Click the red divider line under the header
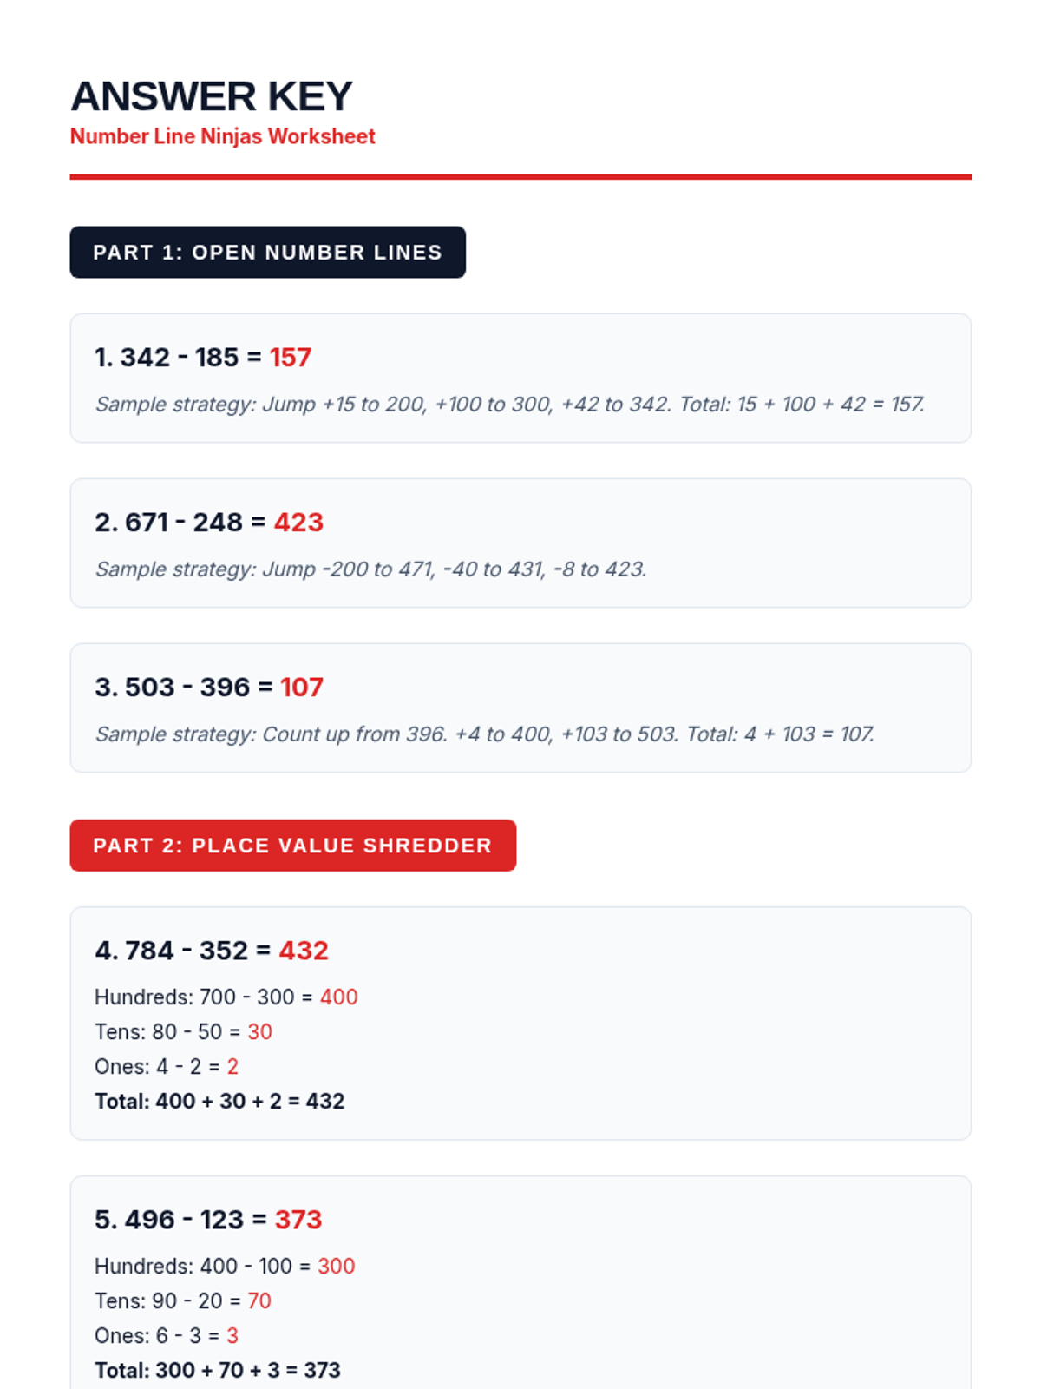The height and width of the screenshot is (1389, 1041). 520,177
